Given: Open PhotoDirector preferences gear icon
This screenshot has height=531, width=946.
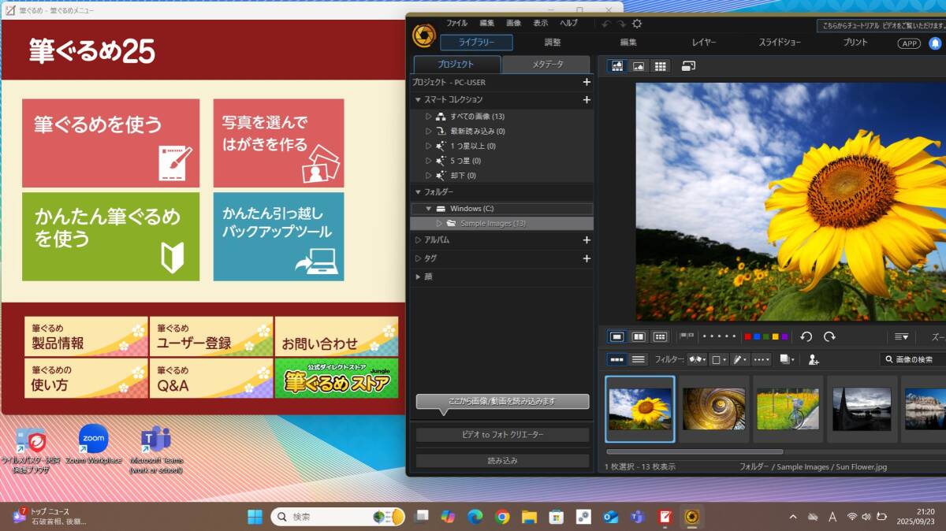Looking at the screenshot, I should pos(637,24).
